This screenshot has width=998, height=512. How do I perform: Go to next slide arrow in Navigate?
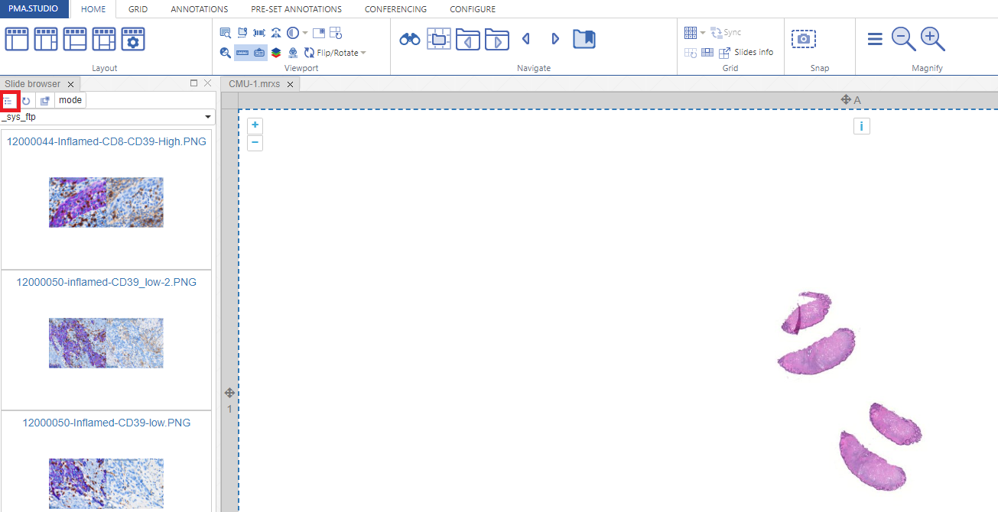coord(555,39)
